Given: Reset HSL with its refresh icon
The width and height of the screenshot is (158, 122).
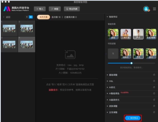Looking at the screenshot, I should 154,81.
